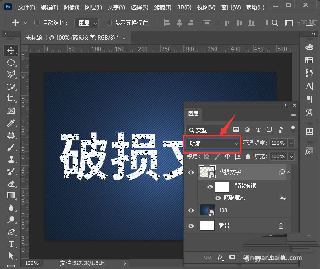Hide the 破损文字 layer

[191, 172]
